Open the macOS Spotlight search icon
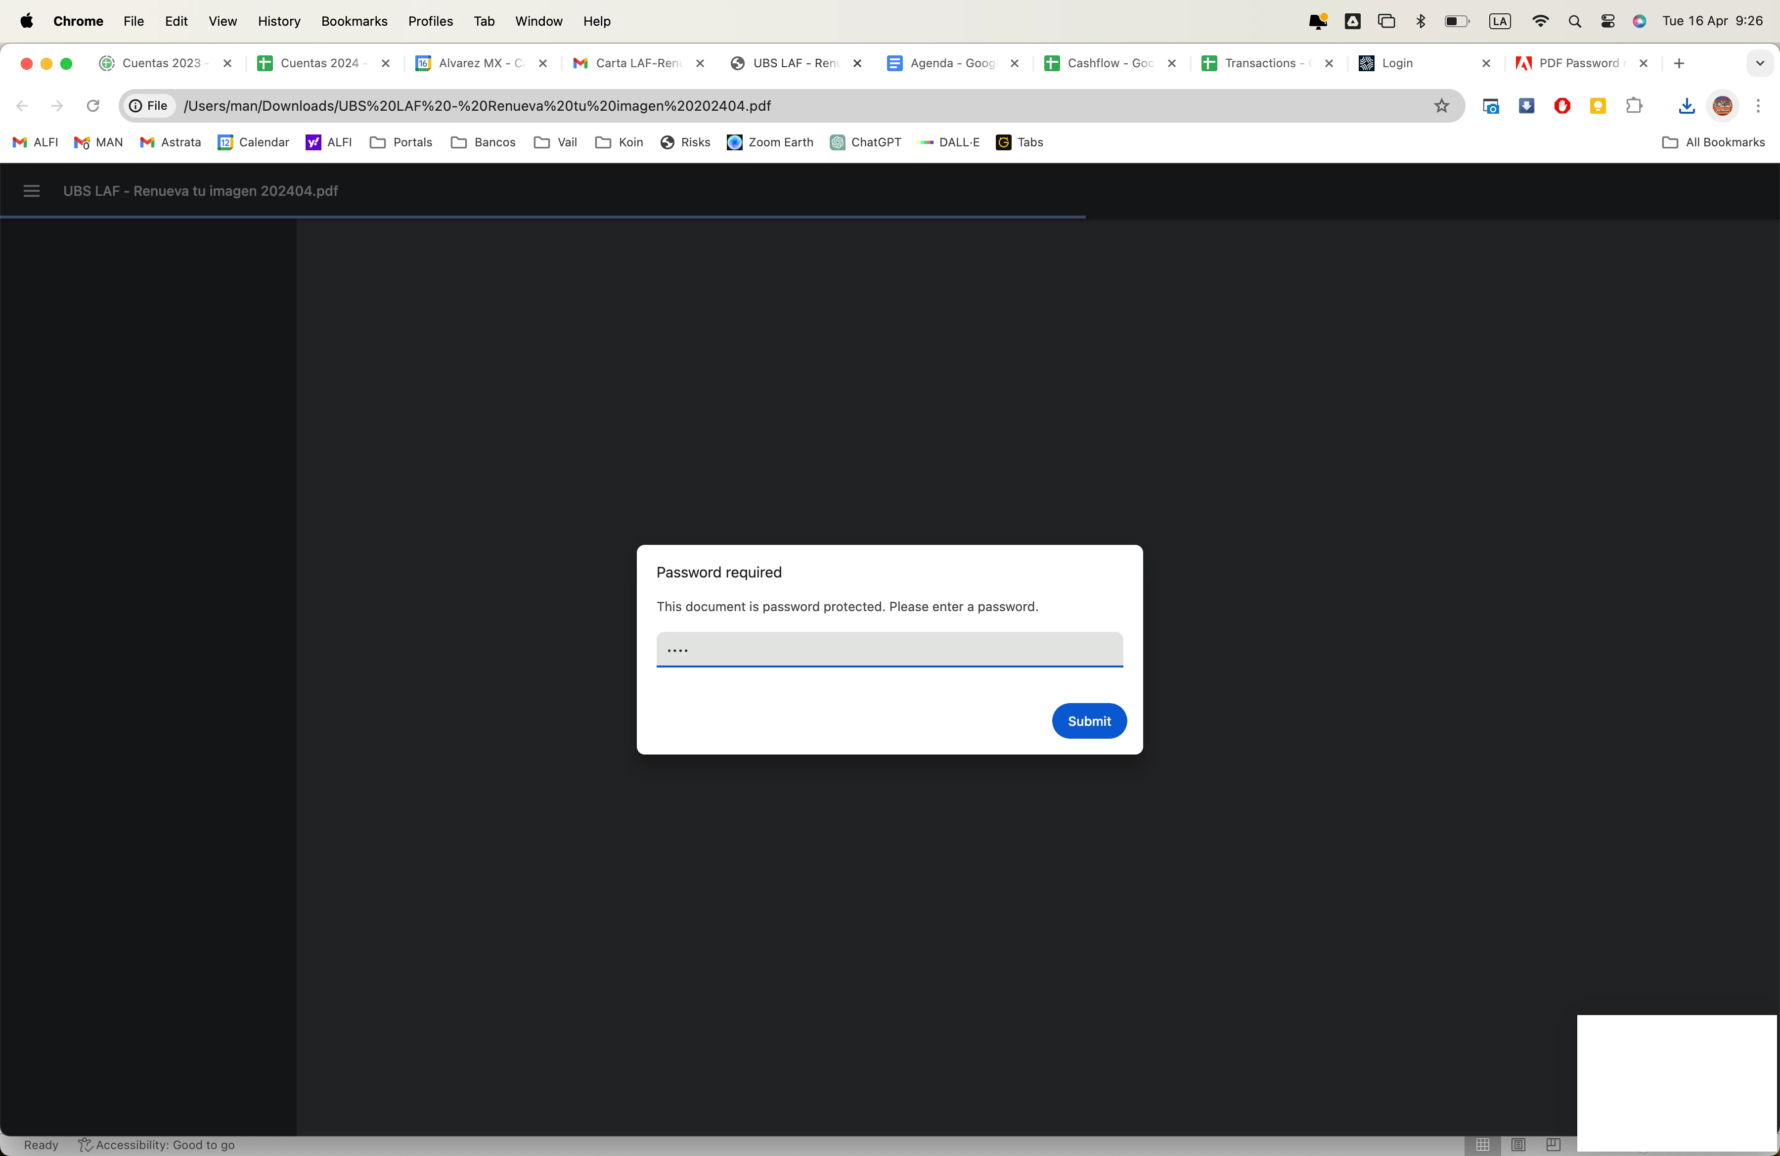1780x1156 pixels. (1574, 22)
